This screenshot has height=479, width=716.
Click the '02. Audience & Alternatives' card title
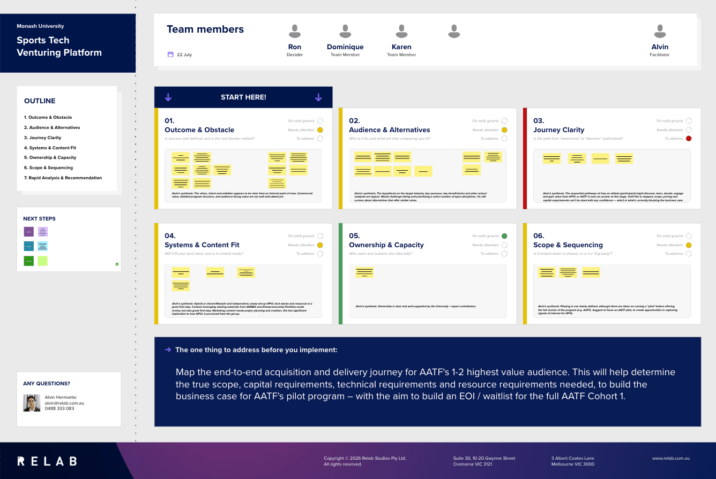pos(390,125)
